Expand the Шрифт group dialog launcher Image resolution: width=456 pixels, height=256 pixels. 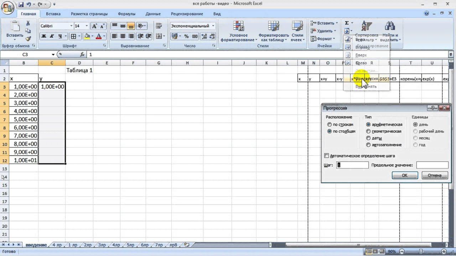(x=104, y=46)
